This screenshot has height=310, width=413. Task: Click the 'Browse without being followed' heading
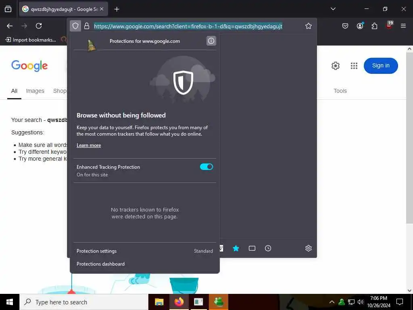pos(121,115)
